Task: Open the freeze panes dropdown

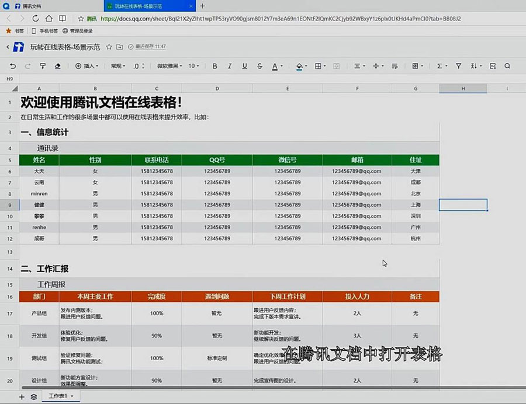Action: 418,66
